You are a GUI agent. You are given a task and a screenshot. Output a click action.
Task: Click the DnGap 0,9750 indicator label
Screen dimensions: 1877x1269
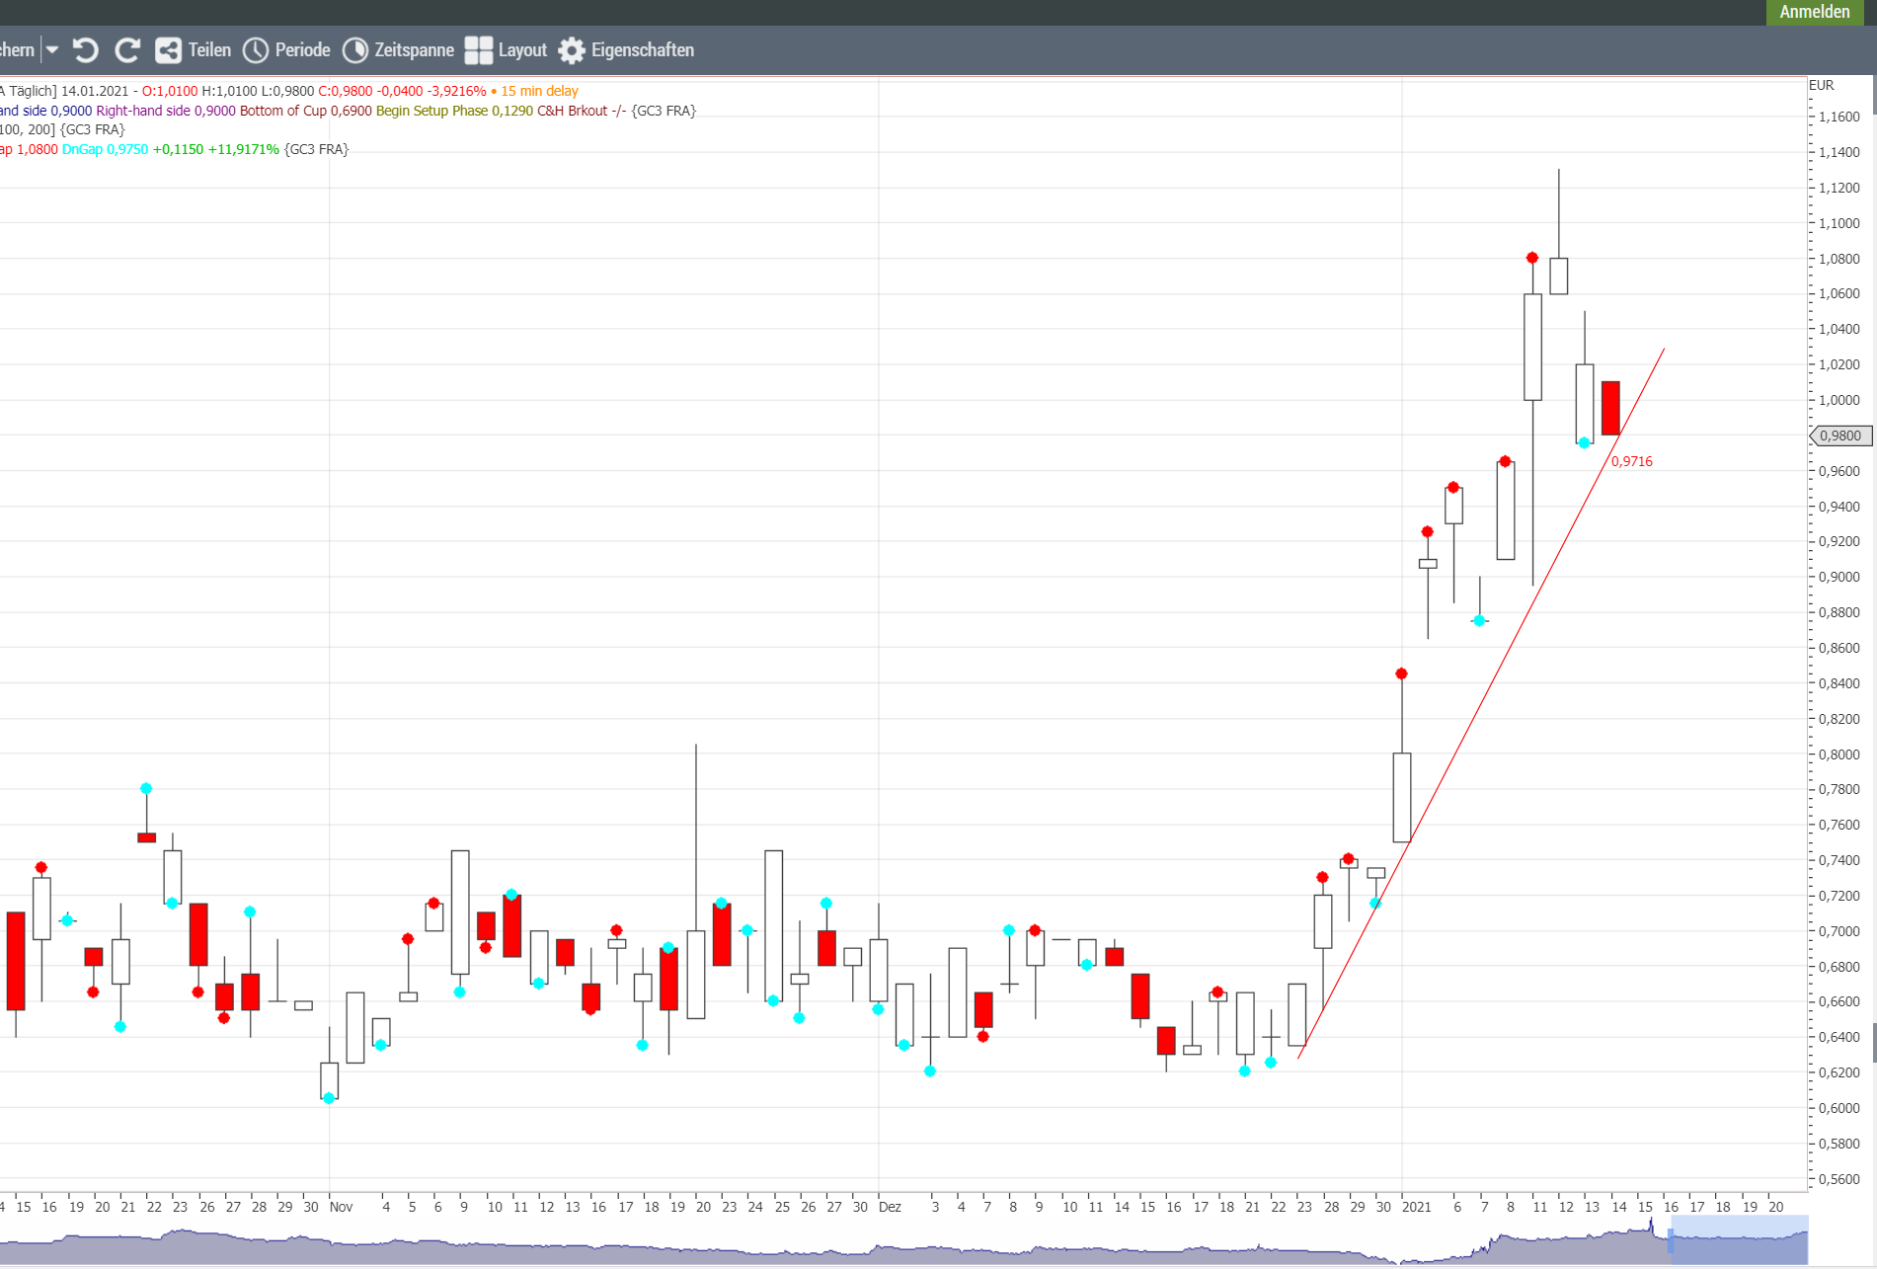tap(105, 149)
